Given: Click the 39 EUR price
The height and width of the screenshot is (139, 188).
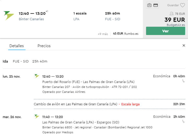Looking at the screenshot, I should [x=175, y=20].
